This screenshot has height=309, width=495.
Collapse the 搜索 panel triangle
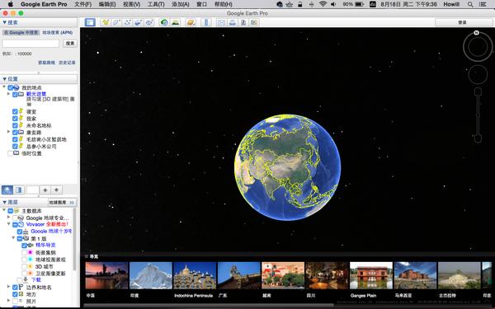(x=4, y=22)
